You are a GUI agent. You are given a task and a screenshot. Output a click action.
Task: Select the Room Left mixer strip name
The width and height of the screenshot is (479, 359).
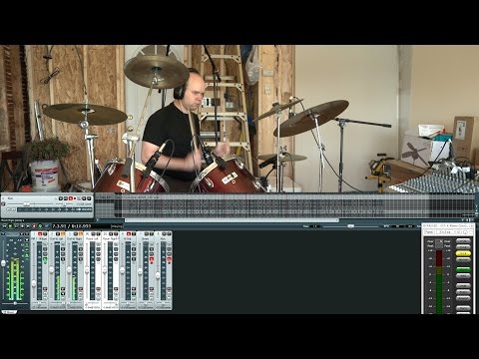[92, 238]
